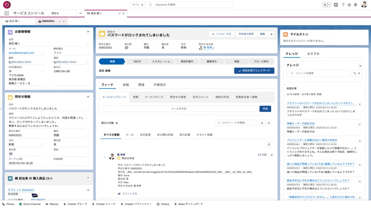The height and width of the screenshot is (208, 371).
Task: Open more actions dropdown beside 編集
Action: (x=272, y=34)
